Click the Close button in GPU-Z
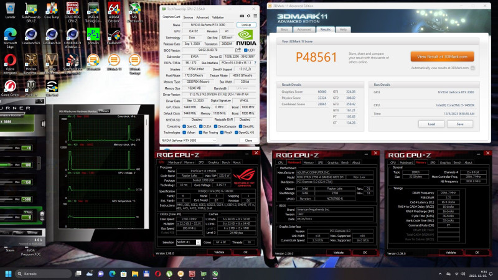 (x=248, y=141)
